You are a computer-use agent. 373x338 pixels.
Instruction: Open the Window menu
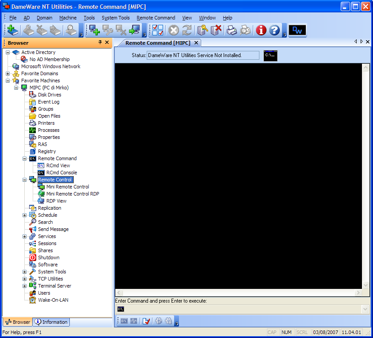tap(207, 18)
